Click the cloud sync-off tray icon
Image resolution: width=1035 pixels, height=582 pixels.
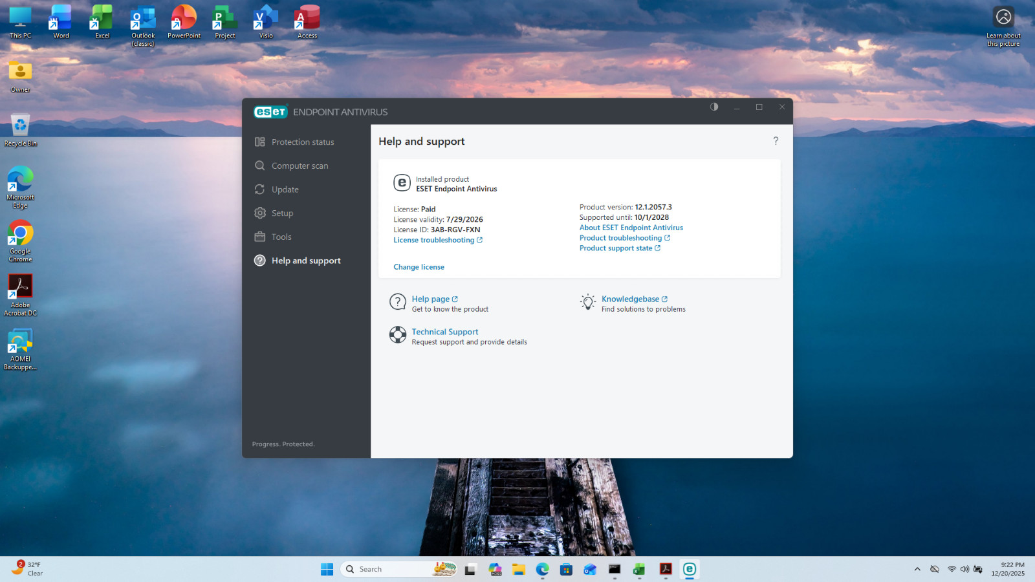(x=935, y=569)
